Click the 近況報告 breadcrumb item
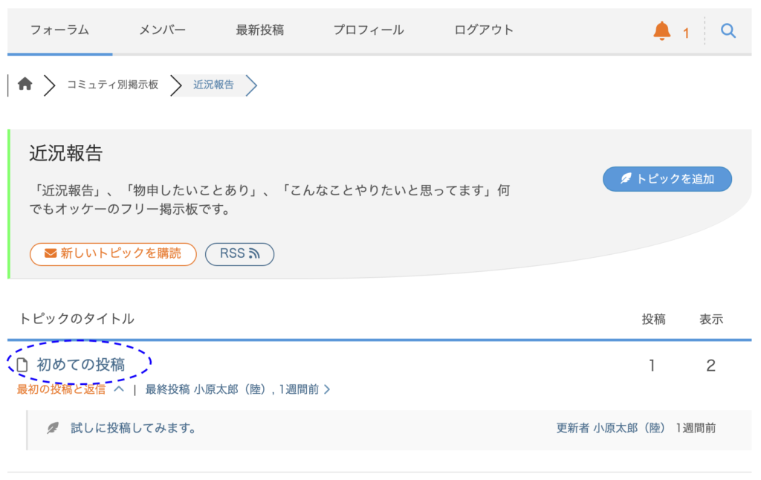 click(x=213, y=85)
